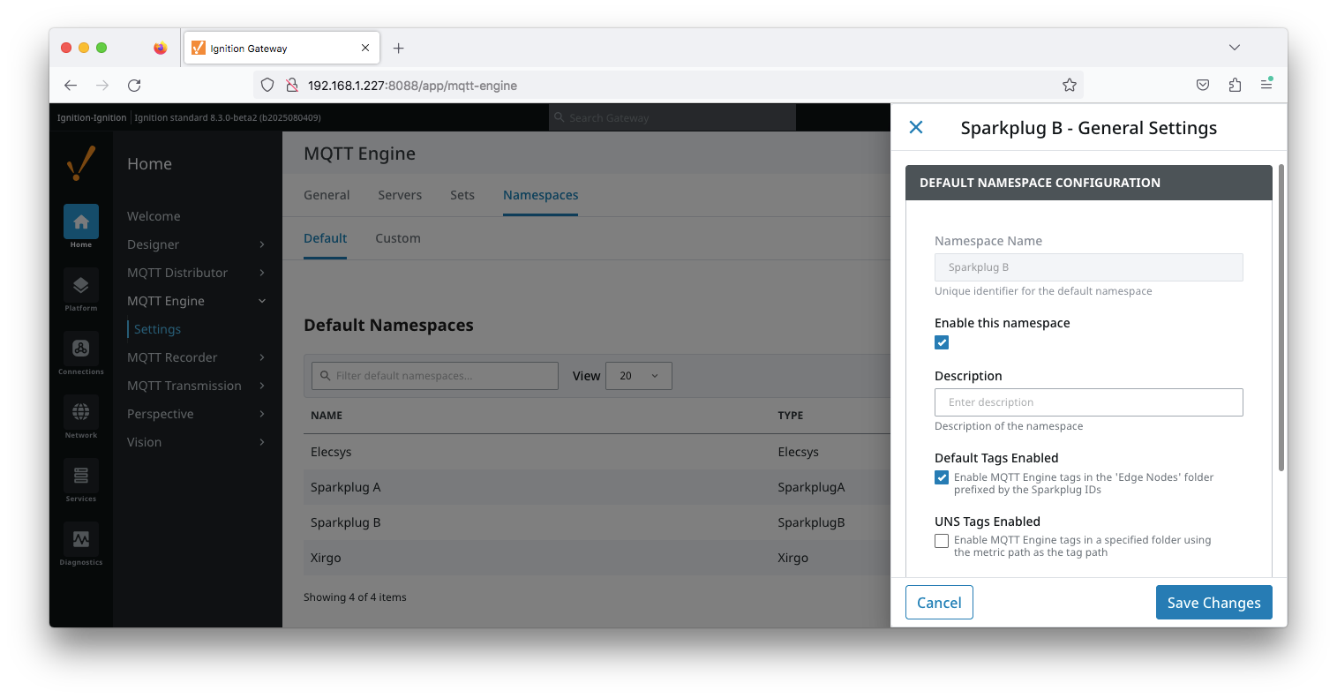The height and width of the screenshot is (698, 1337).
Task: Switch to the General tab
Action: pos(327,195)
